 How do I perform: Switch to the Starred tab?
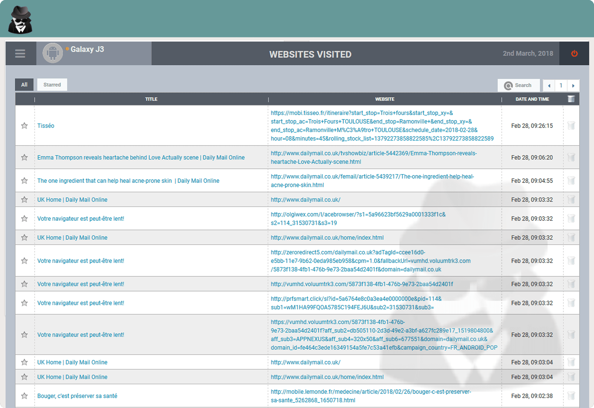[x=52, y=85]
